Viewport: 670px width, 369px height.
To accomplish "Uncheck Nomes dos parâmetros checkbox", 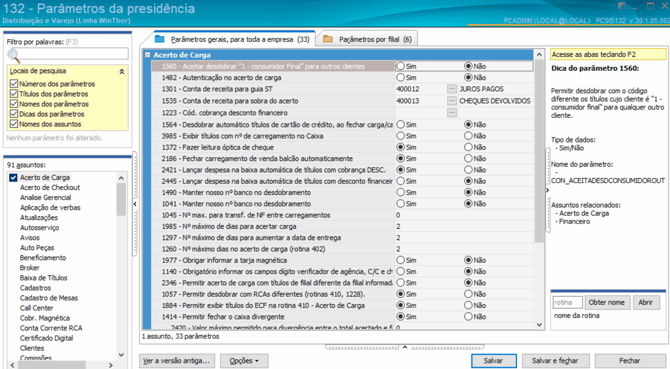I will (x=14, y=104).
